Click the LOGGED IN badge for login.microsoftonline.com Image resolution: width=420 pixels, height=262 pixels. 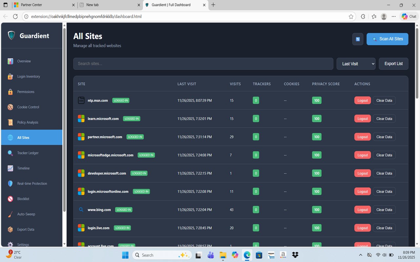point(141,192)
